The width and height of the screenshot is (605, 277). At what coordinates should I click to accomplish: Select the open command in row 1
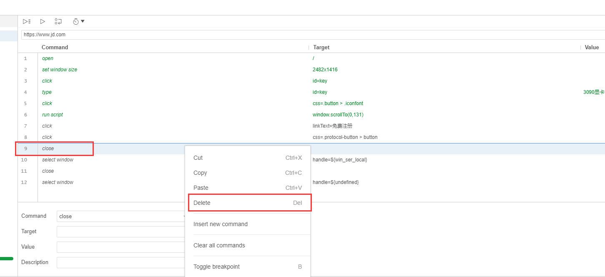click(x=48, y=58)
